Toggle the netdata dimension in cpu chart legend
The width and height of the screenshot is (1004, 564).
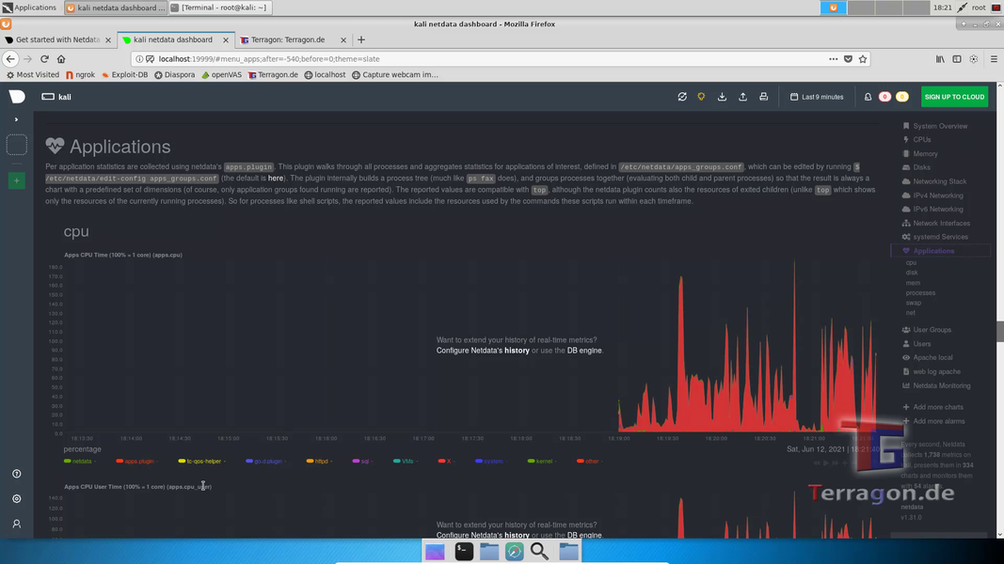[78, 461]
